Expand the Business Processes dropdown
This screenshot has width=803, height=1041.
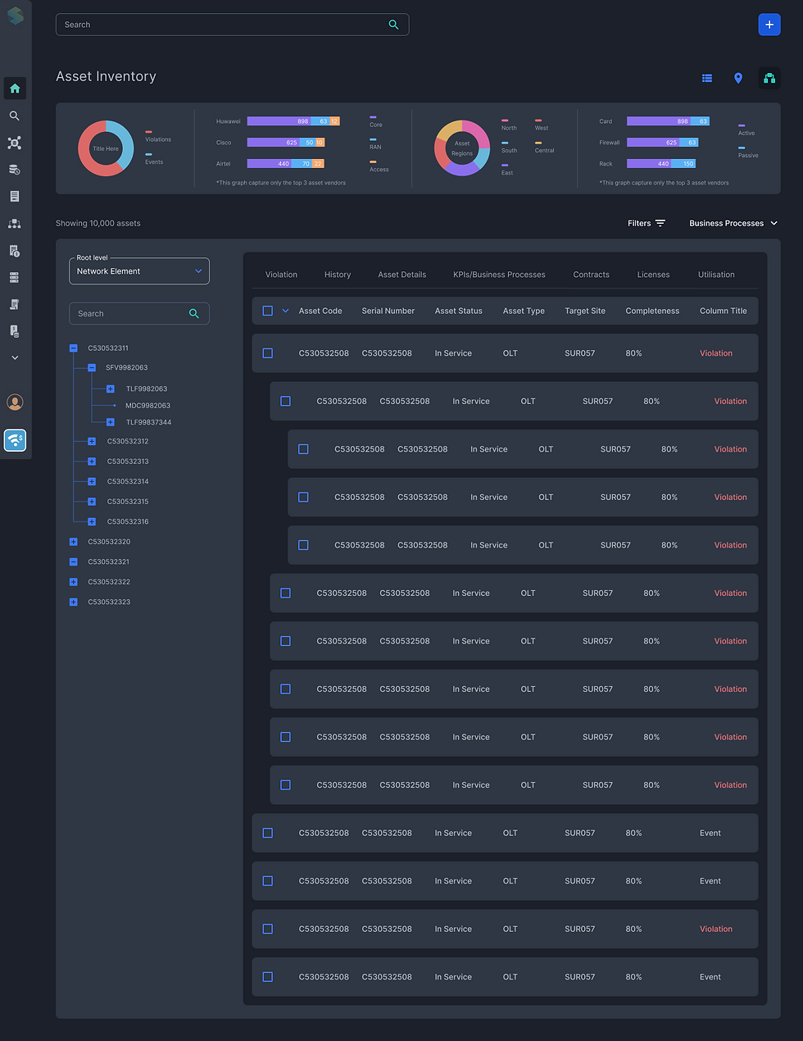pyautogui.click(x=733, y=223)
